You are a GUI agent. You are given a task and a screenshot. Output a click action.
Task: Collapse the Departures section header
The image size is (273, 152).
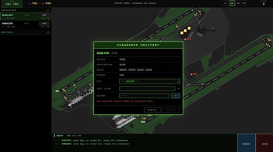tap(26, 10)
